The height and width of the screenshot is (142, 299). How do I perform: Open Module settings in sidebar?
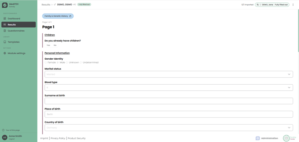[x=18, y=53]
